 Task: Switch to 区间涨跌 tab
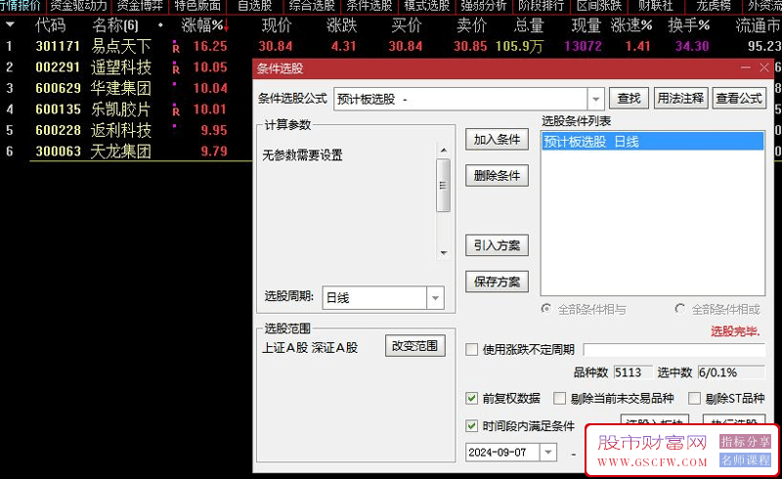(599, 6)
